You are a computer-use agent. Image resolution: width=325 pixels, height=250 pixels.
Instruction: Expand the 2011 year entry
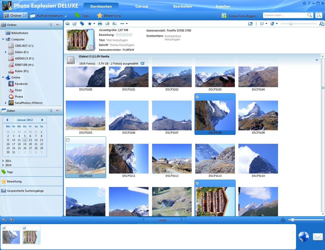tap(3, 161)
